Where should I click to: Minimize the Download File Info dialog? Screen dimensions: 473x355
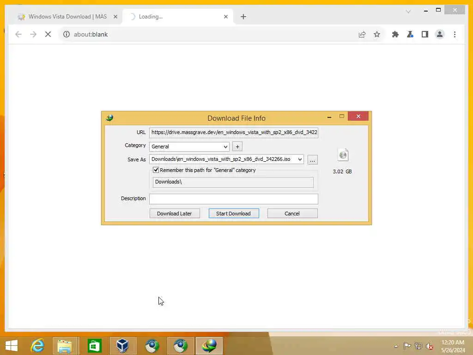click(x=329, y=116)
